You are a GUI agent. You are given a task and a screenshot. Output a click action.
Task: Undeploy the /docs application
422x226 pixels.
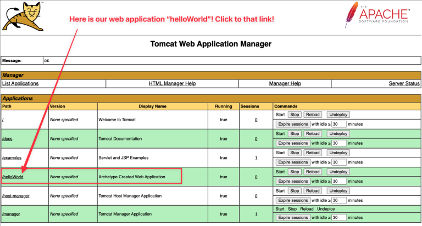[338, 133]
